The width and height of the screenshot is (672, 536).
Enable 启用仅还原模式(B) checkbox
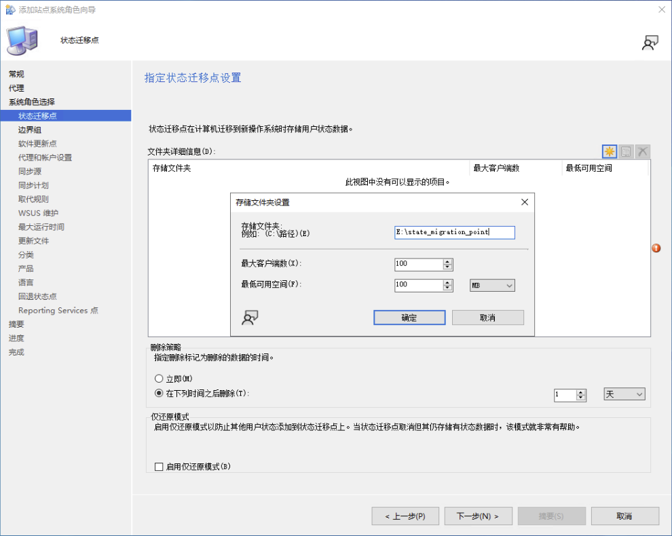159,467
